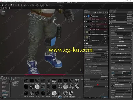
Task: Select the Eraser tool in toolbar
Action: pyautogui.click(x=9, y=5)
